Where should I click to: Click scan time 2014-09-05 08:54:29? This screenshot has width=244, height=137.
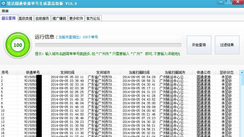139,77
